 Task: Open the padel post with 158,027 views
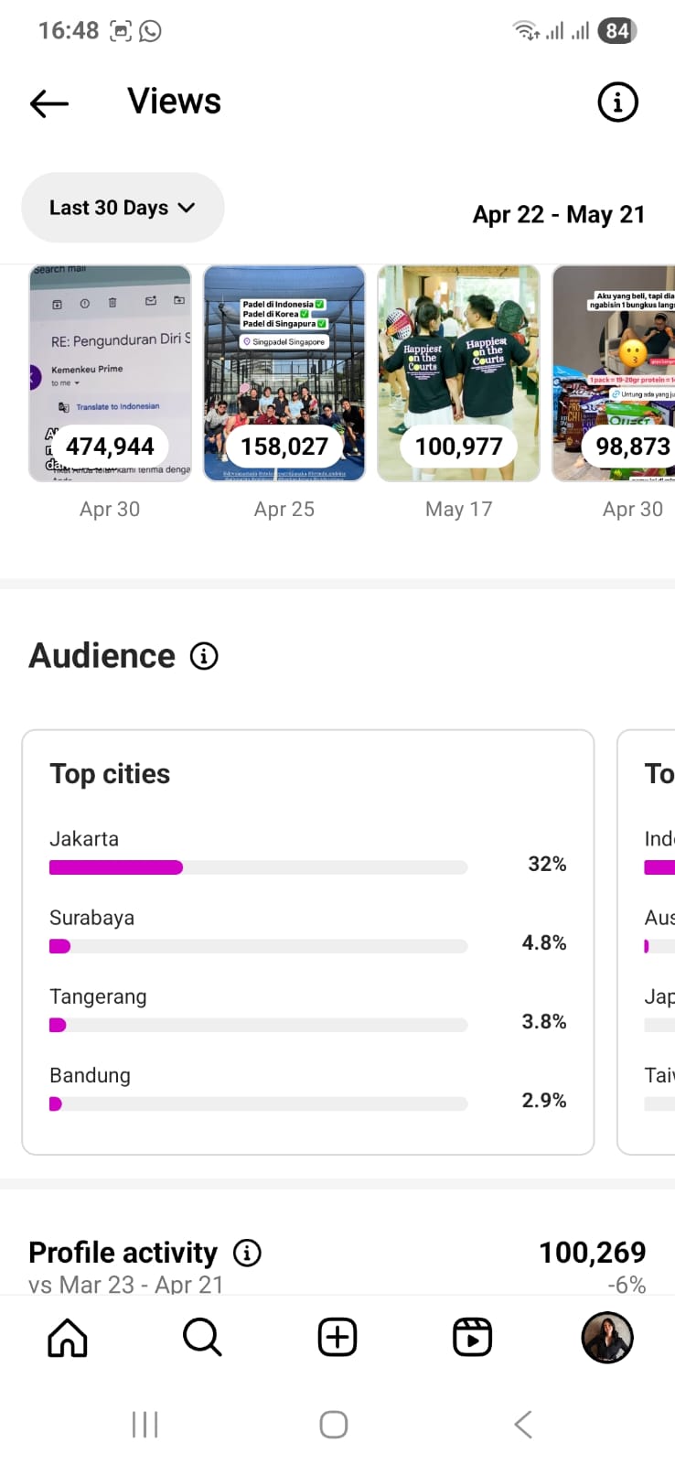284,373
